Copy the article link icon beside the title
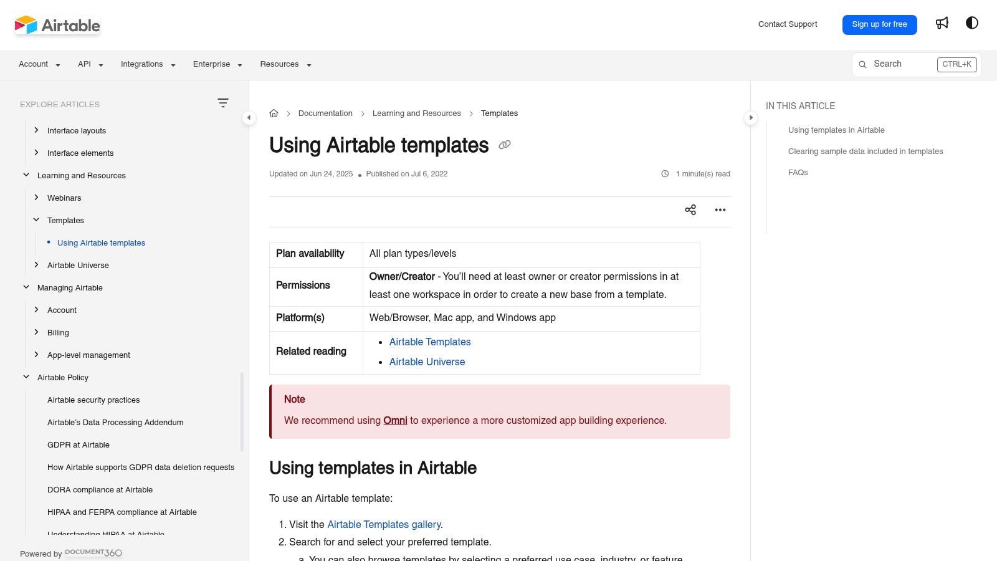997x561 pixels. point(504,145)
